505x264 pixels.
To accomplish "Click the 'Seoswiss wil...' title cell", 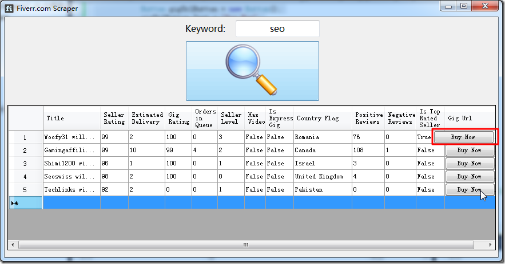I will click(x=71, y=177).
